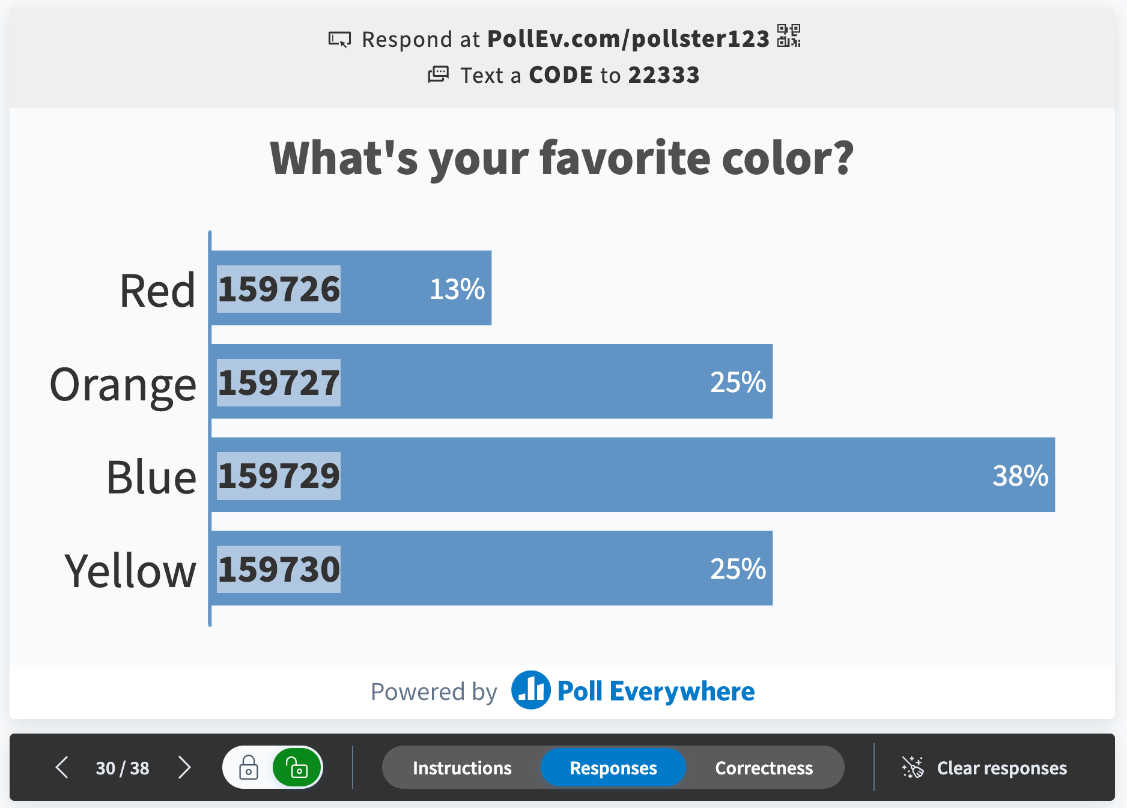Show the Correctness view

764,768
